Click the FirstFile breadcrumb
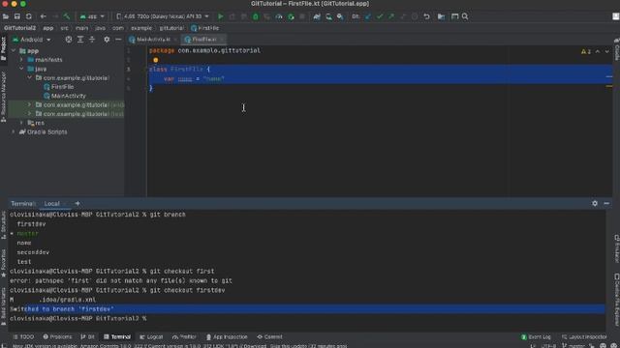This screenshot has width=620, height=348. (x=204, y=28)
